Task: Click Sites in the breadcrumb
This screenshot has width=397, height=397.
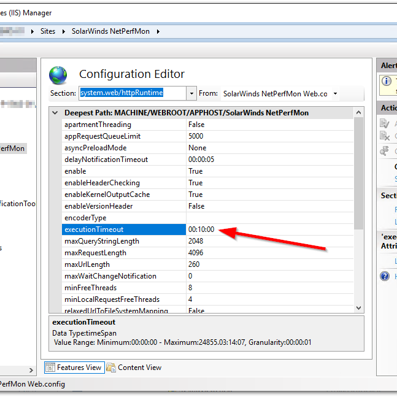Action: click(x=48, y=31)
